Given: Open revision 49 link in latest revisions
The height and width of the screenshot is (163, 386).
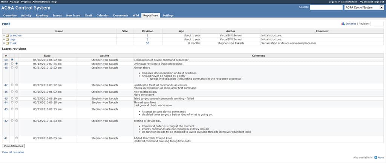Looking at the screenshot, I should (x=6, y=64).
